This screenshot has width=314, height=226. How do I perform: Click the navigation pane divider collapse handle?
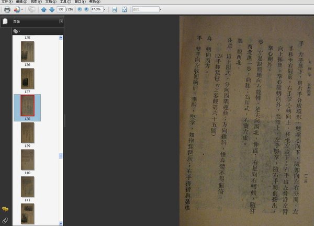(64, 121)
